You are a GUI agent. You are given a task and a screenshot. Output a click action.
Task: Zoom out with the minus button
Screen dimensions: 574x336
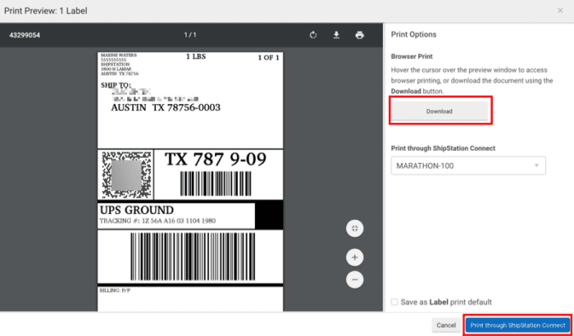[354, 279]
